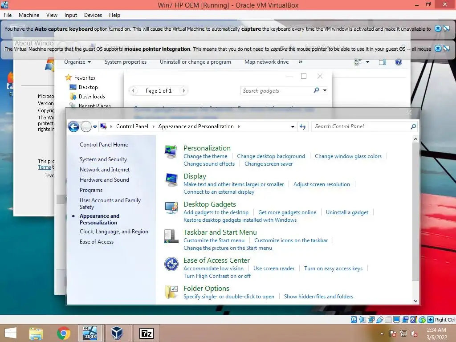This screenshot has width=456, height=342.
Task: Click Get more gadgets online link
Action: pyautogui.click(x=287, y=212)
